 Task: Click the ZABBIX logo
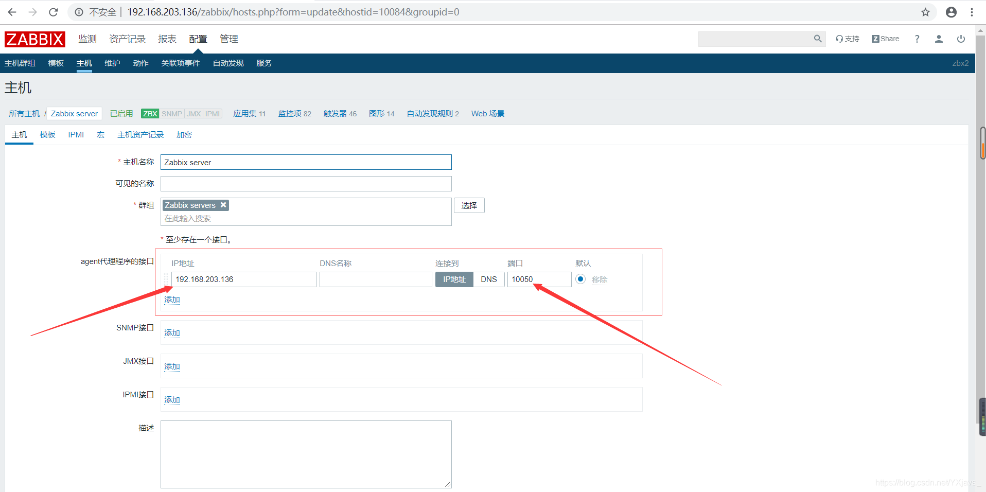(35, 39)
